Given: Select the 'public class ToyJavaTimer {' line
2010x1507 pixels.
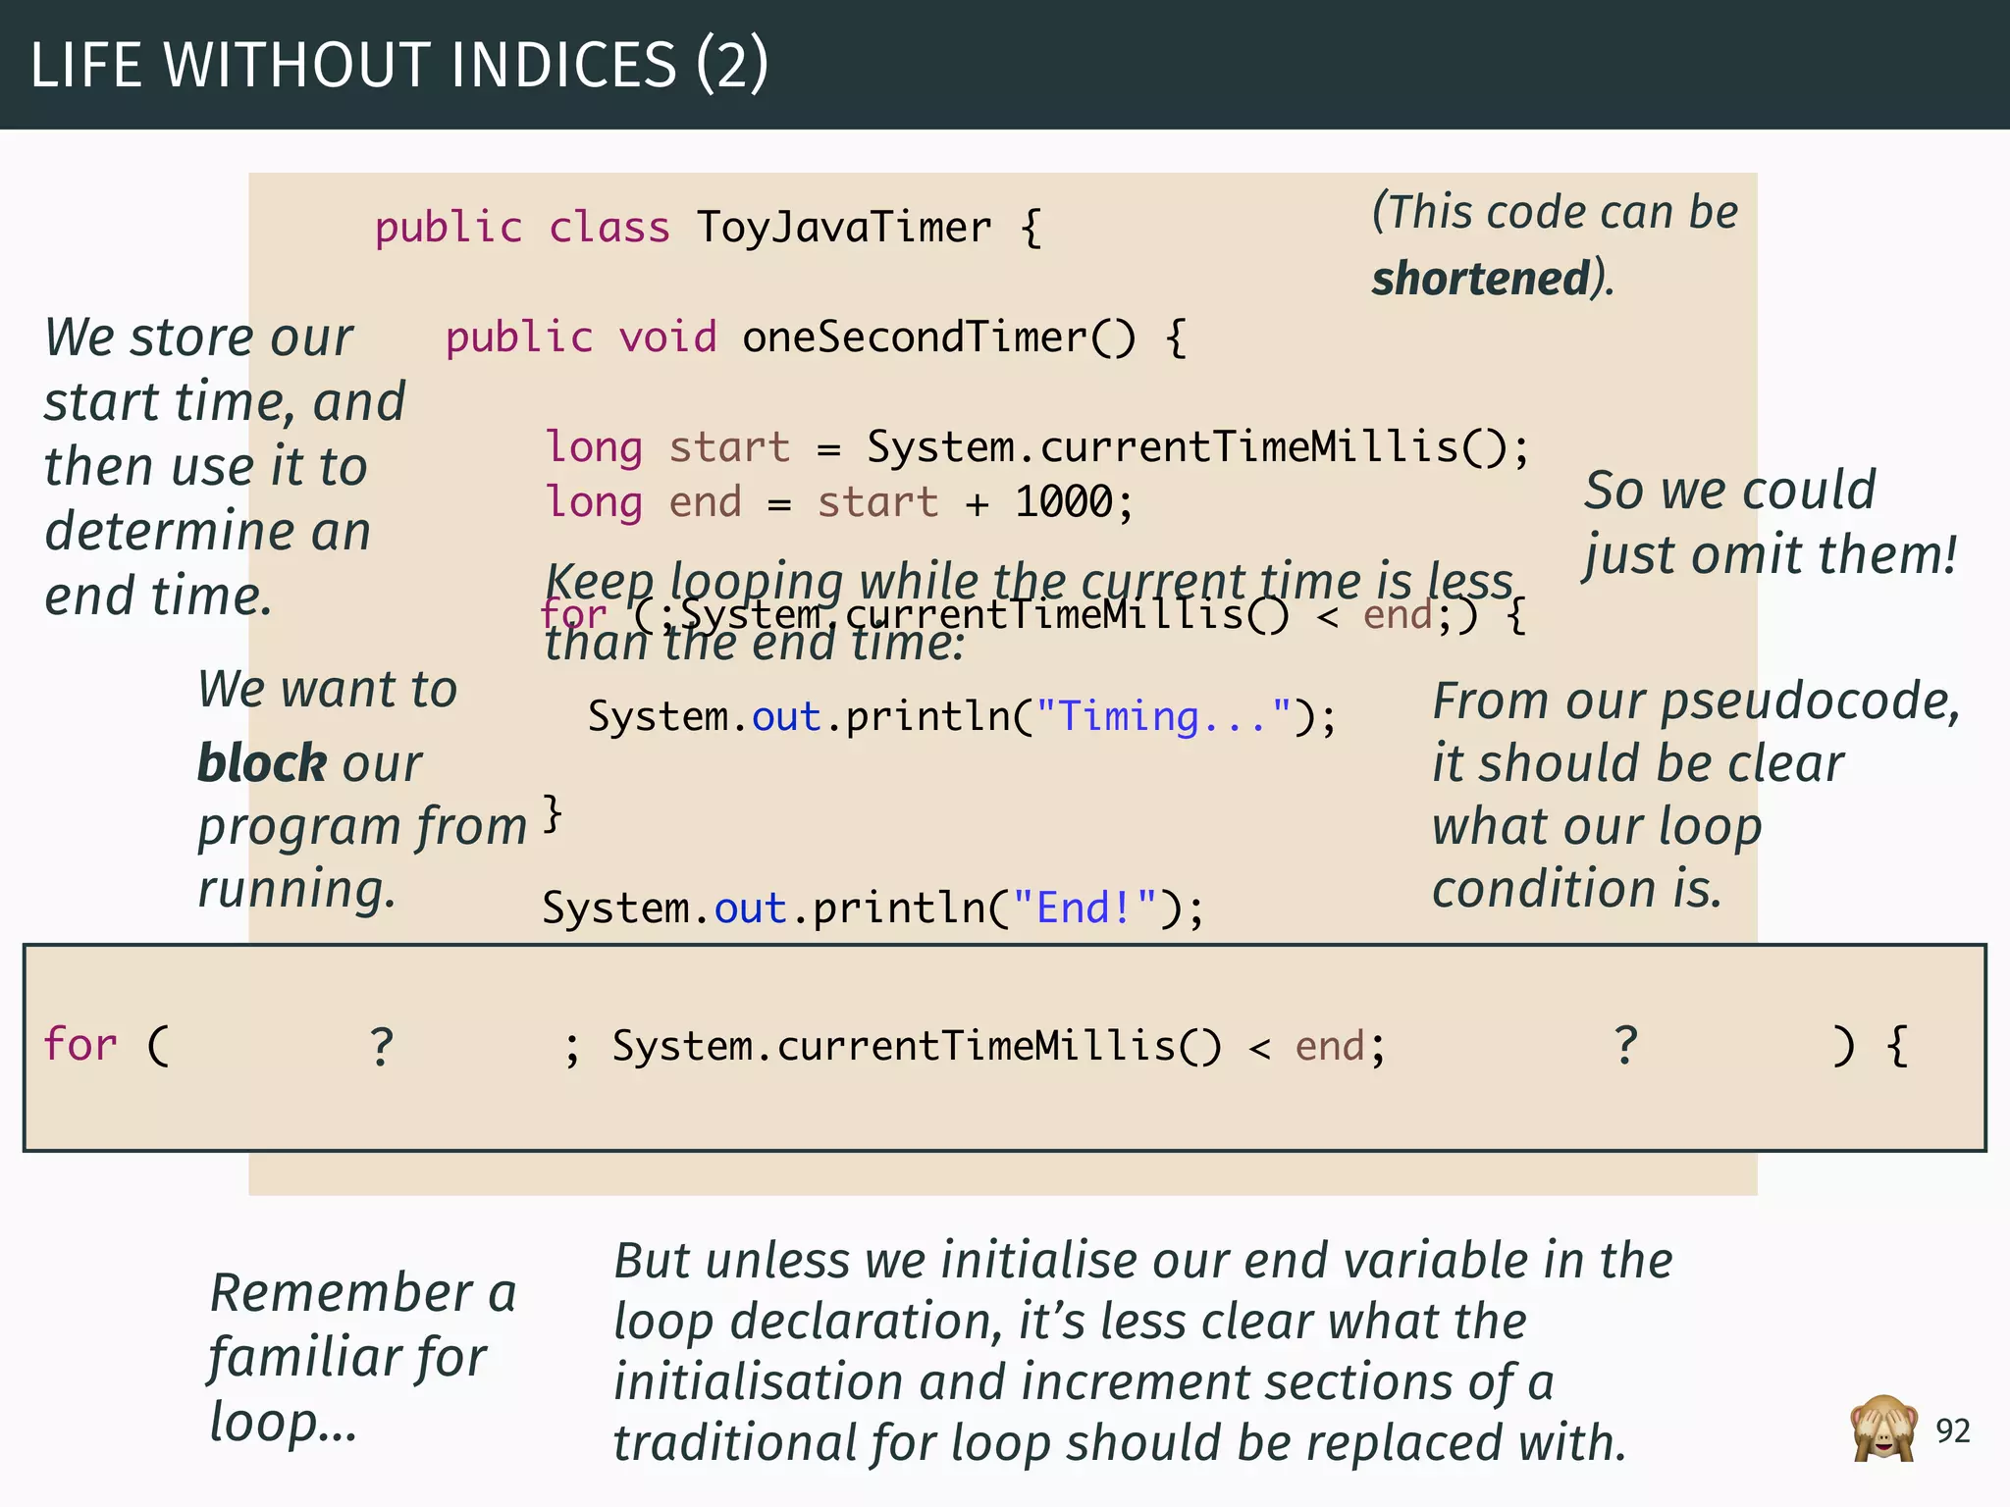Looking at the screenshot, I should (x=708, y=228).
